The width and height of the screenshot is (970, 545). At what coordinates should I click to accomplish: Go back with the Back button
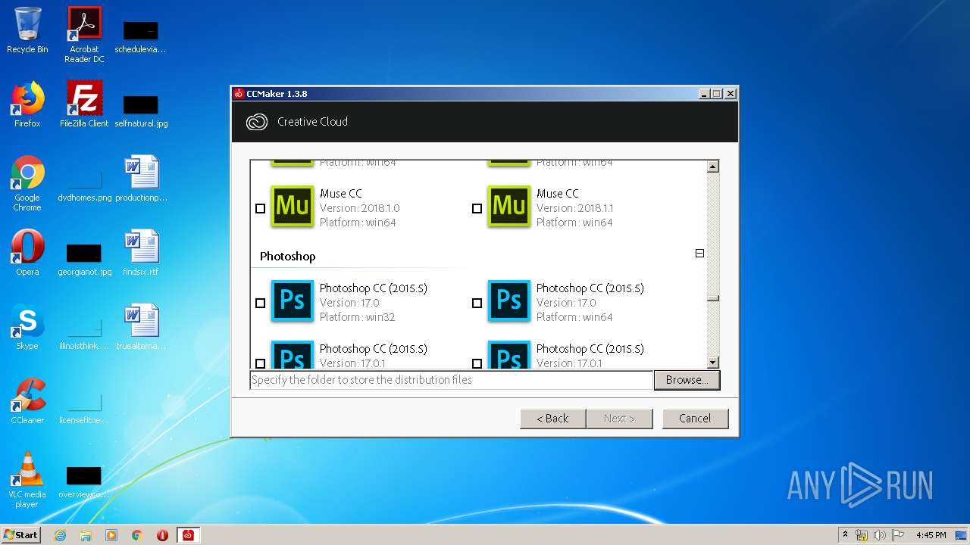pyautogui.click(x=552, y=419)
